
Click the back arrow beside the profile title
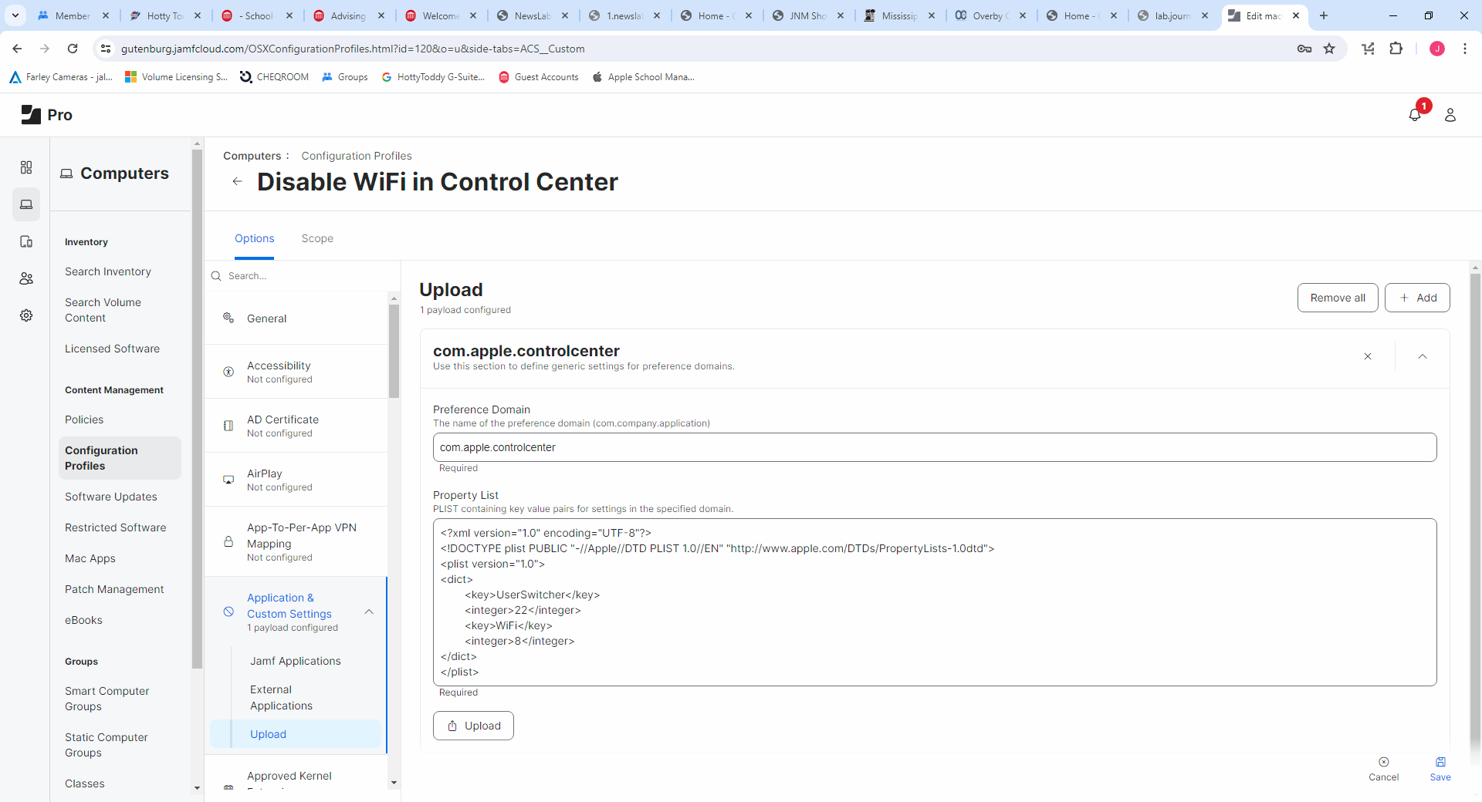pos(237,181)
